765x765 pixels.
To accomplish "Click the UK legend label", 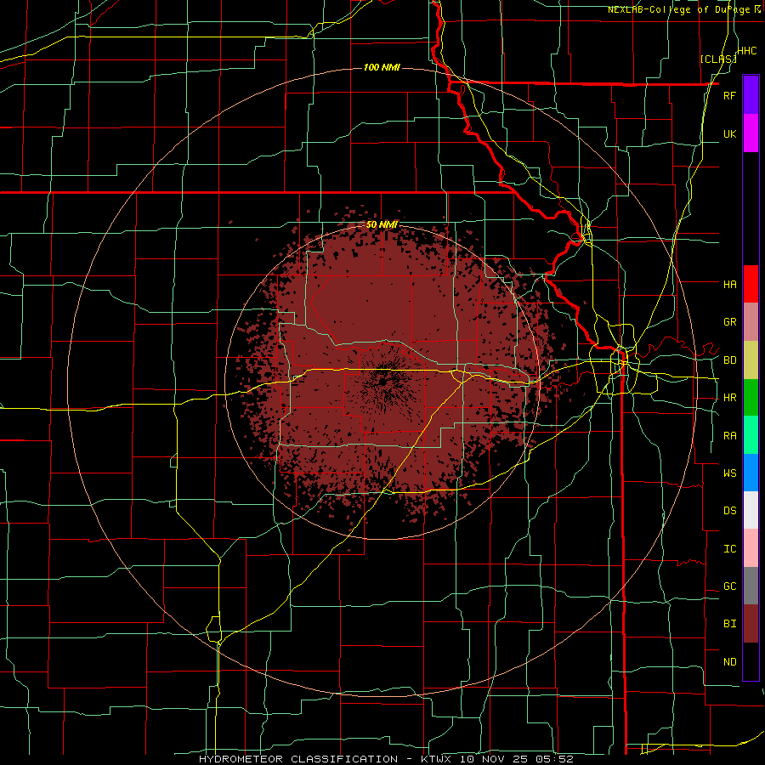I will pos(729,133).
